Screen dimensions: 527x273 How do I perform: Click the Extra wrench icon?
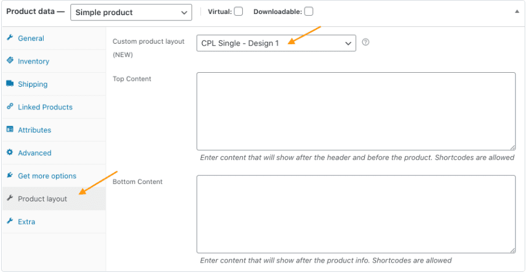click(x=10, y=222)
